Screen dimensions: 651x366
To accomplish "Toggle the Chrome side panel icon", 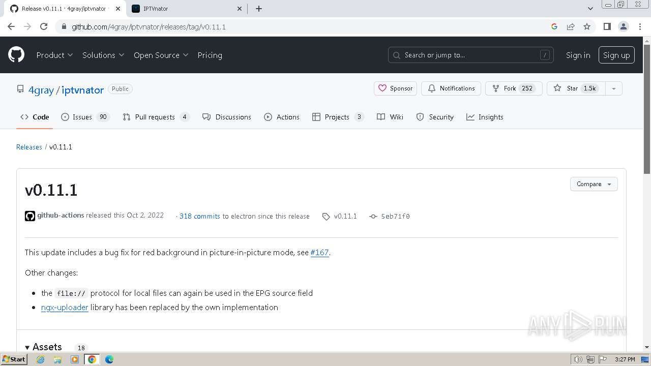I will [607, 26].
